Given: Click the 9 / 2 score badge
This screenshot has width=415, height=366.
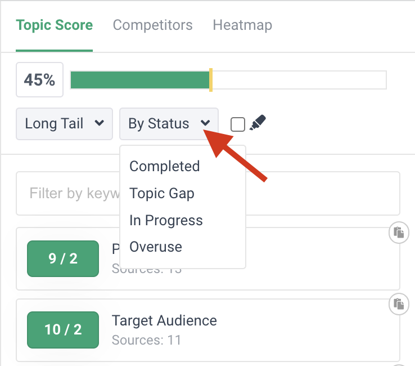Looking at the screenshot, I should click(x=63, y=259).
